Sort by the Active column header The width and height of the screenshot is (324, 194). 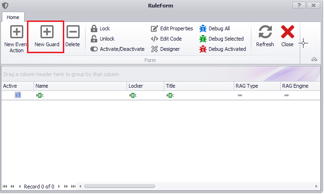(18, 86)
